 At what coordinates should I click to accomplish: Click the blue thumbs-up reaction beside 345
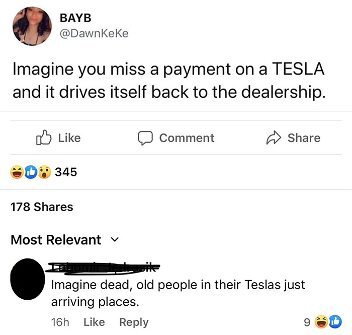(31, 172)
